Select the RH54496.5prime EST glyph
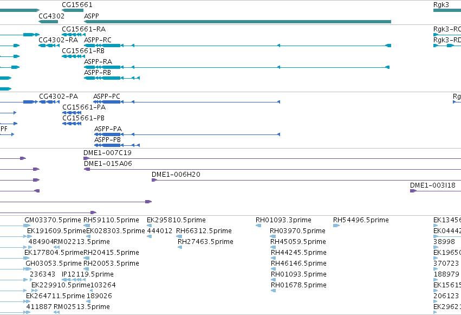 point(336,226)
